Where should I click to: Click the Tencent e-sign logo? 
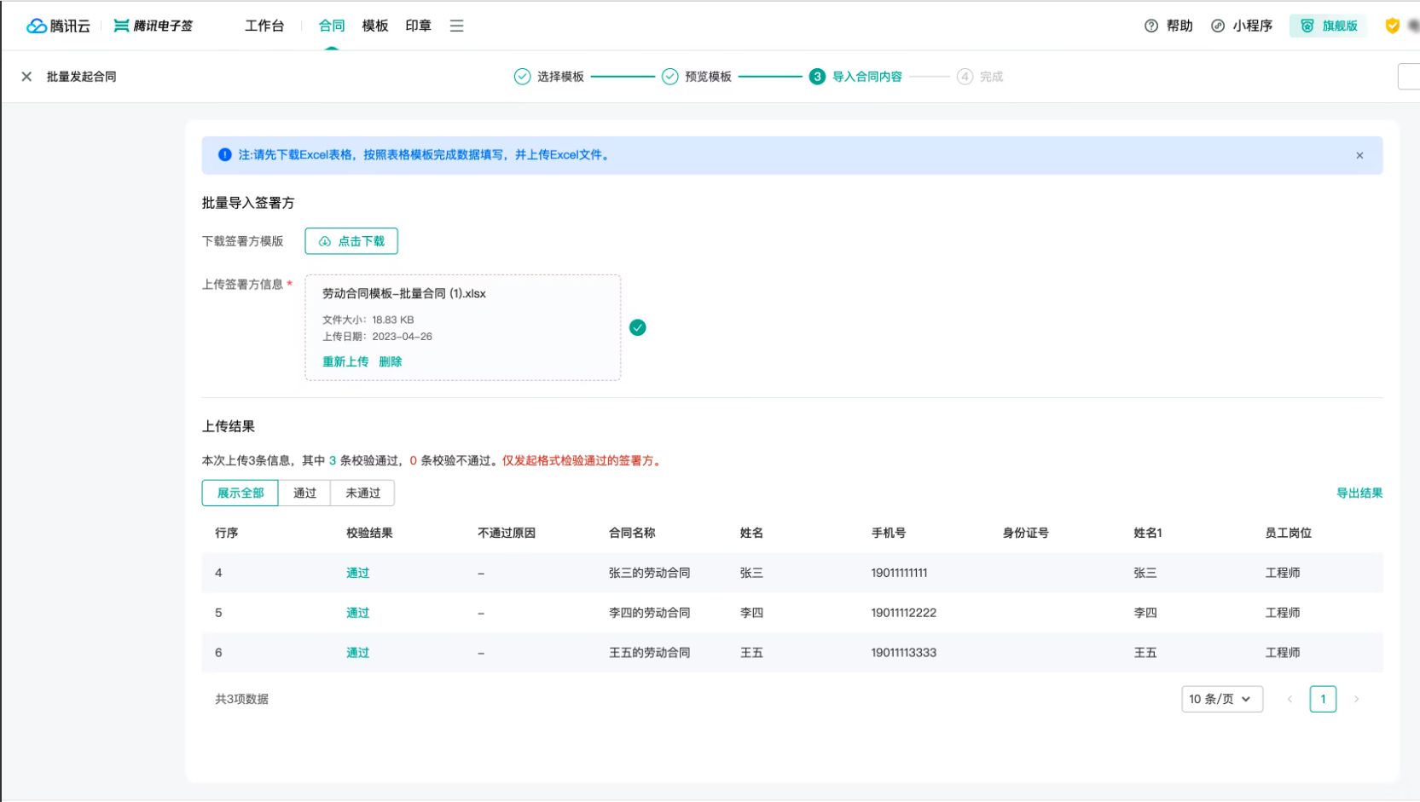[154, 26]
